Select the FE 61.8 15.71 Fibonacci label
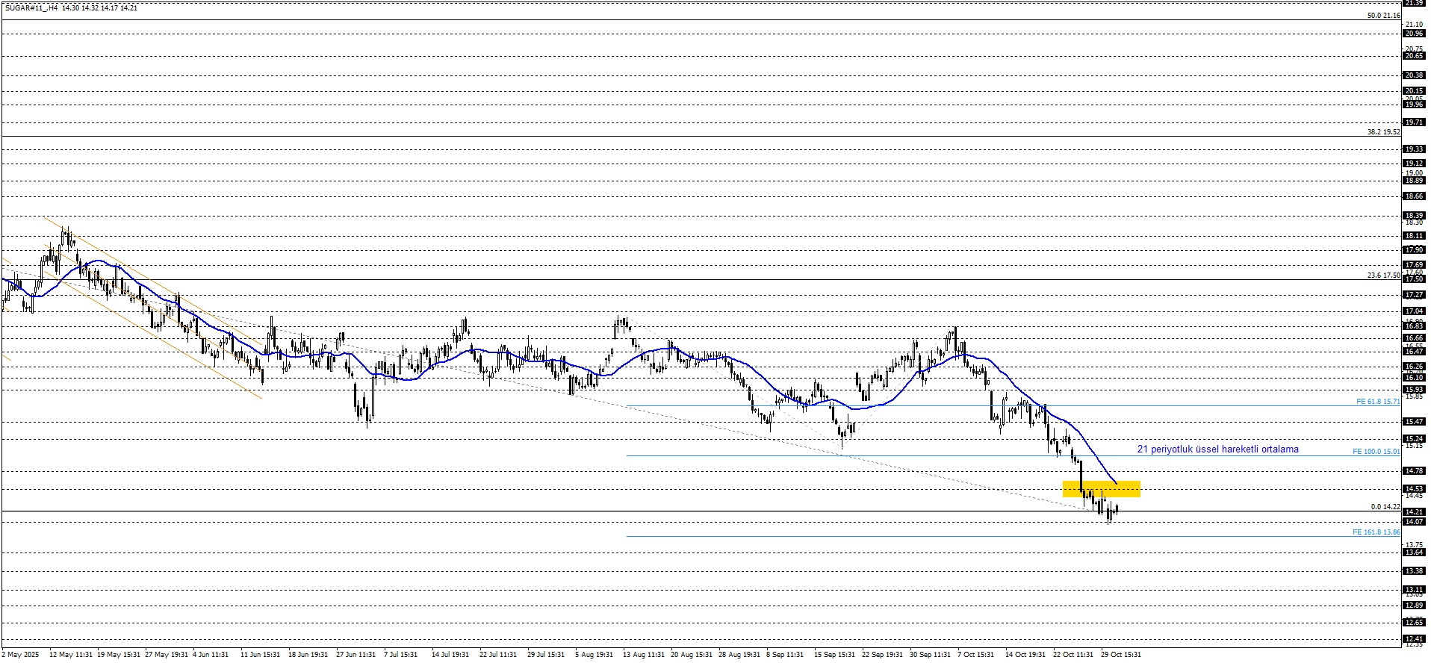The image size is (1431, 663). [x=1377, y=402]
